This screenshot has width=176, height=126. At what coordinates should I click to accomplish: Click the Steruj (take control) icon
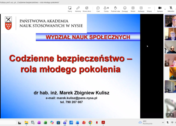click(x=70, y=8)
